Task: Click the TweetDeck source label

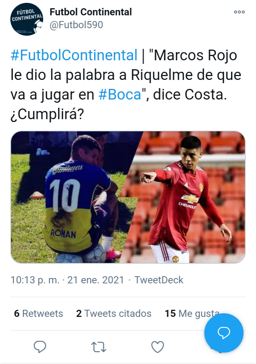Action: pyautogui.click(x=159, y=280)
